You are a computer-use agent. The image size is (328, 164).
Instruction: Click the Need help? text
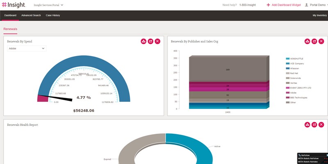(x=230, y=5)
